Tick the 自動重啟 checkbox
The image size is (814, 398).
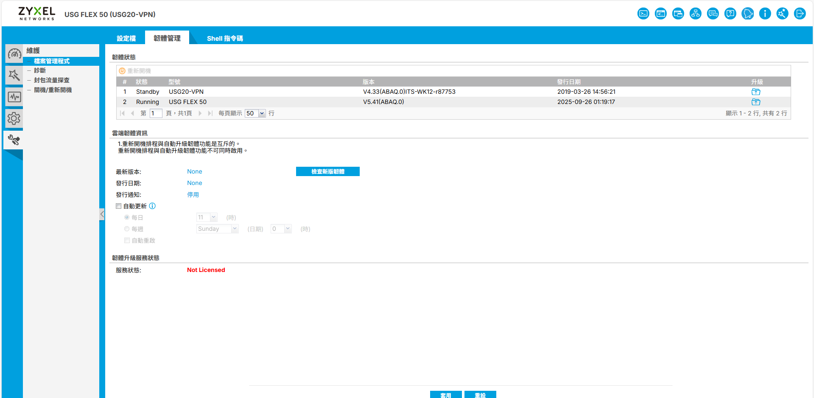pos(127,240)
